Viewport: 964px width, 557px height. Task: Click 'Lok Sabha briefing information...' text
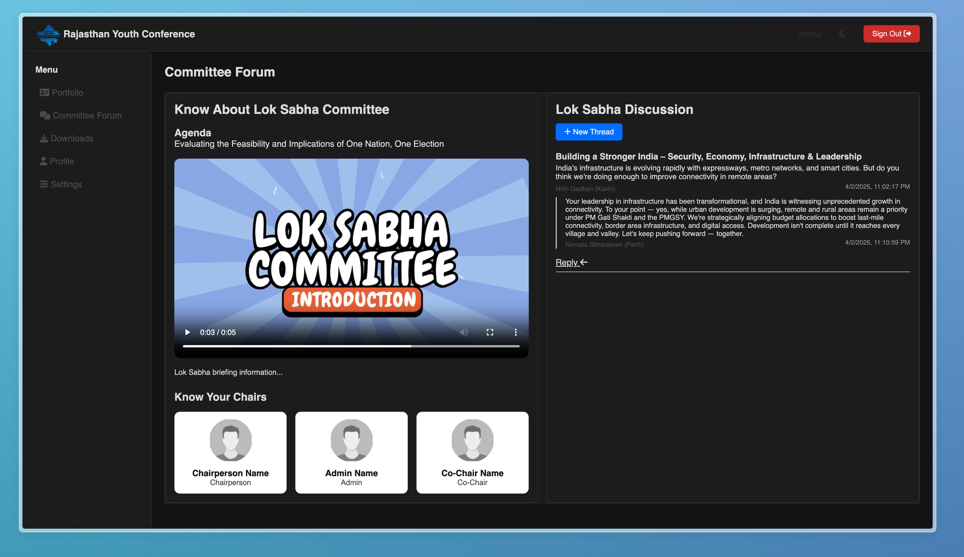click(x=228, y=372)
